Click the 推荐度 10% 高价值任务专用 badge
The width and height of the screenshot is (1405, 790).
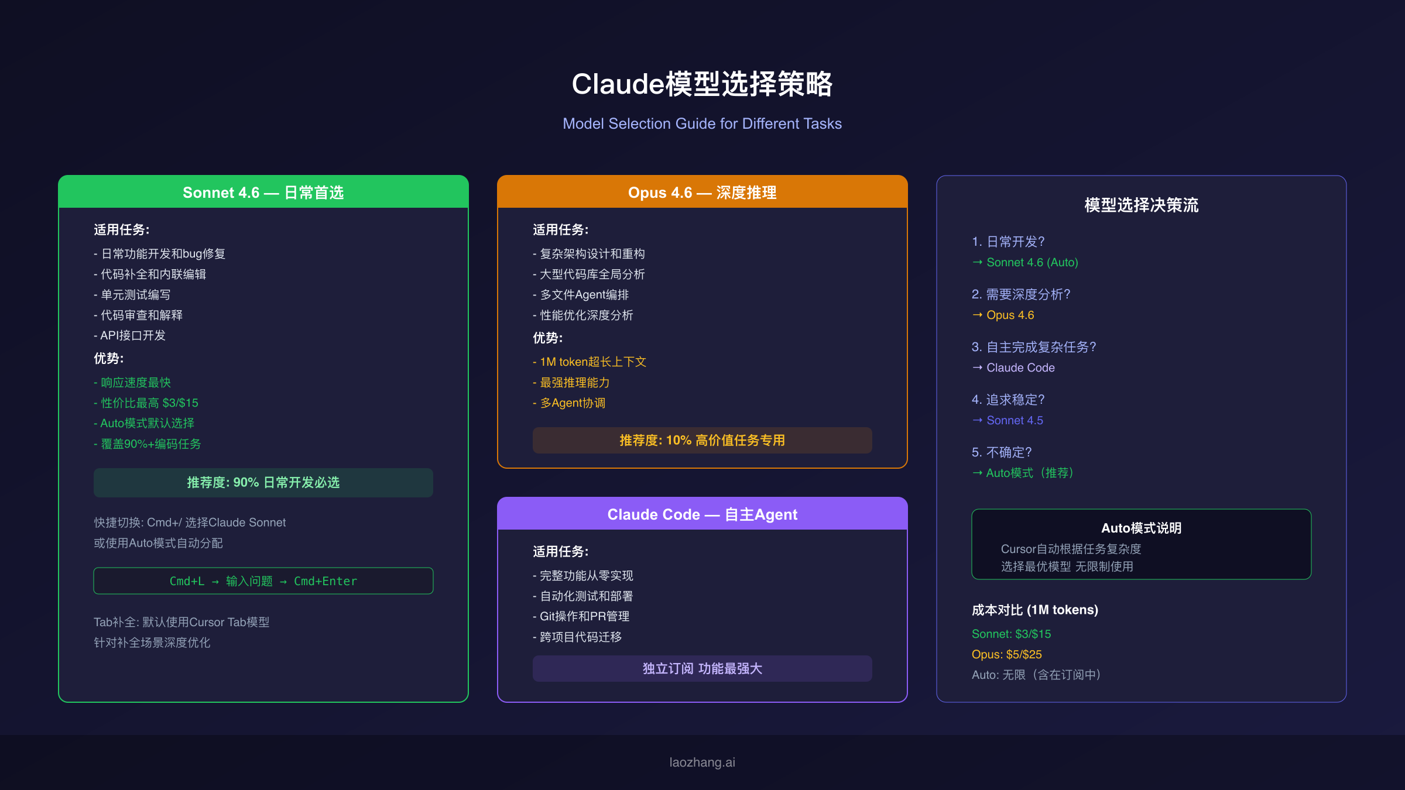(x=702, y=441)
